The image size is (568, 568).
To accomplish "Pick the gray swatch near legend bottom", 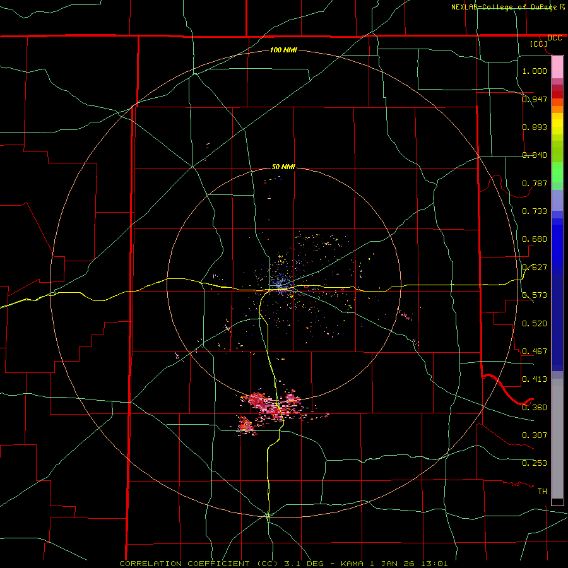I will (x=557, y=439).
